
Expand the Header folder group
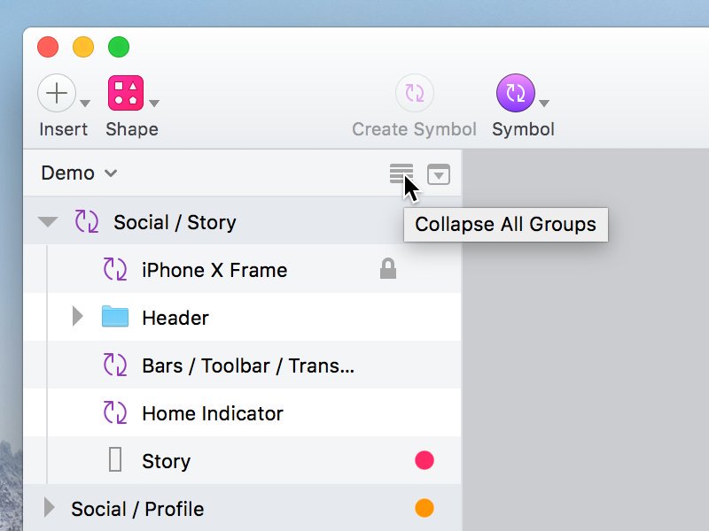pyautogui.click(x=77, y=316)
